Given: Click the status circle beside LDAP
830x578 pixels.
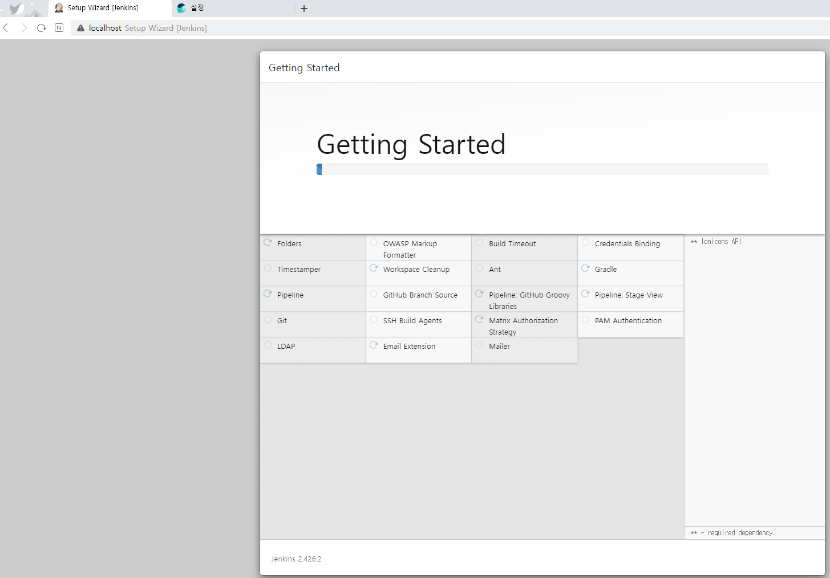Looking at the screenshot, I should pos(268,345).
